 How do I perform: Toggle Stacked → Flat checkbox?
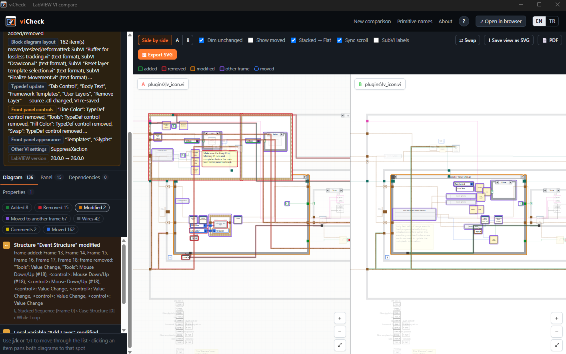click(293, 40)
